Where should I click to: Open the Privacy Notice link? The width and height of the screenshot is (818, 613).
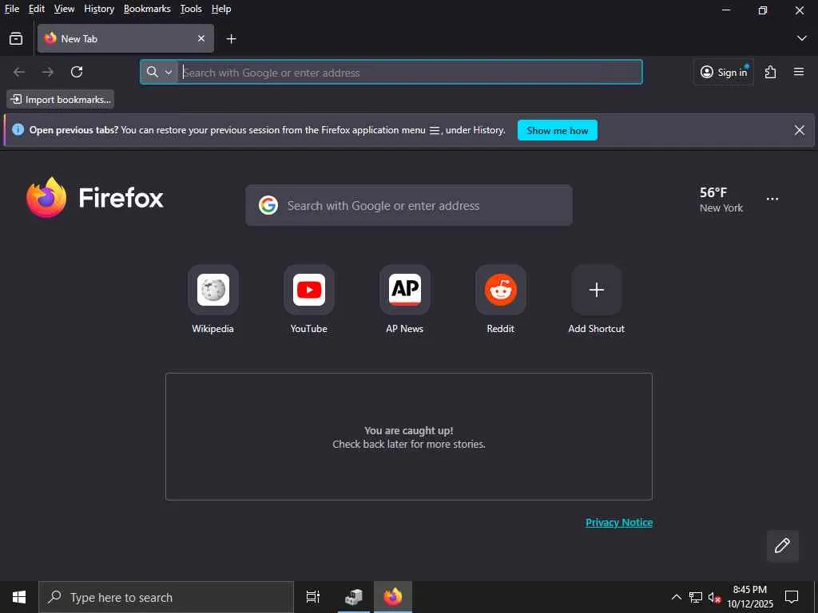619,522
